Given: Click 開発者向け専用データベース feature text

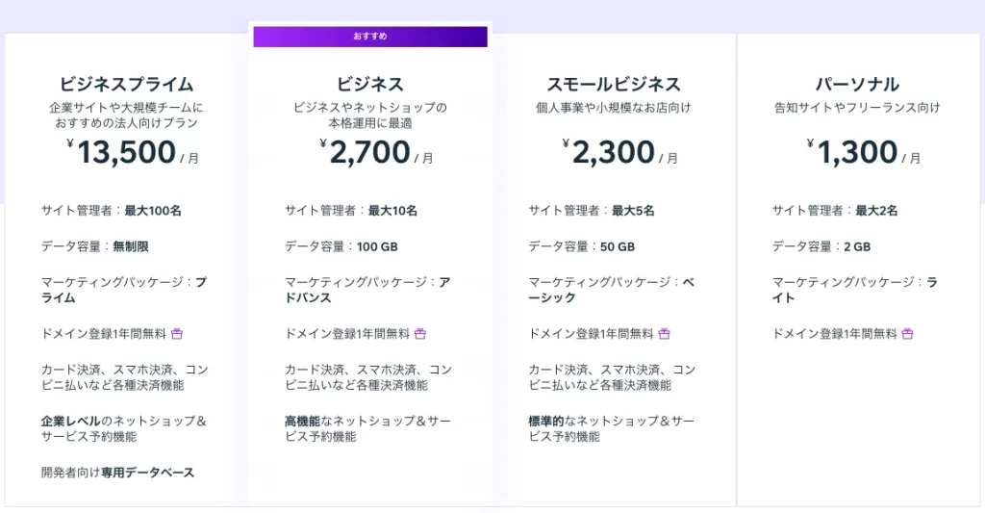Looking at the screenshot, I should pos(117,473).
